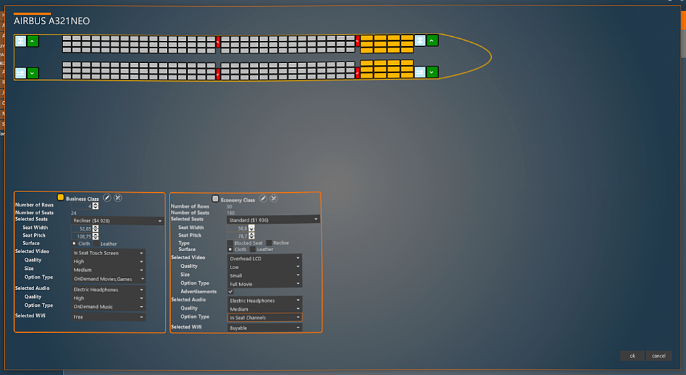Image resolution: width=686 pixels, height=375 pixels.
Task: Select the mid-cabin upper red exit marker
Action: (x=218, y=42)
